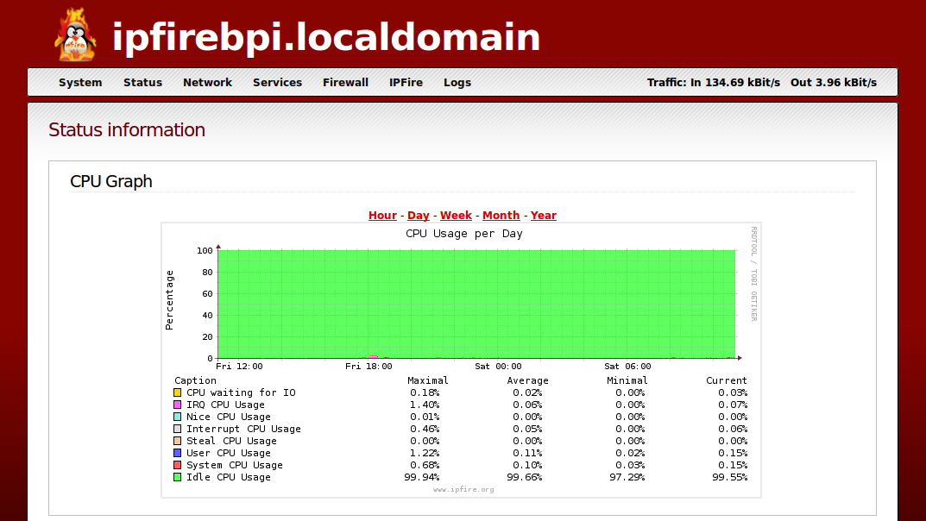Click the Interrupt maximal value 0.46%
The height and width of the screenshot is (521, 926).
[425, 429]
